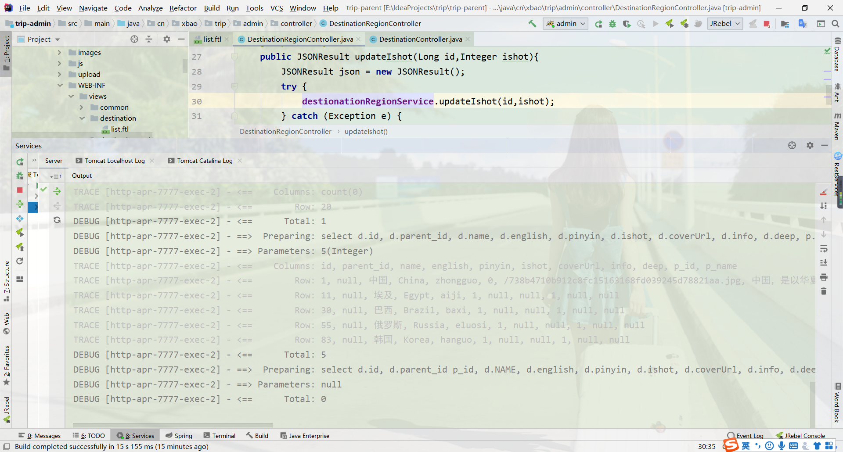Switch to the Terminal tool window
Image resolution: width=843 pixels, height=452 pixels.
click(x=220, y=435)
